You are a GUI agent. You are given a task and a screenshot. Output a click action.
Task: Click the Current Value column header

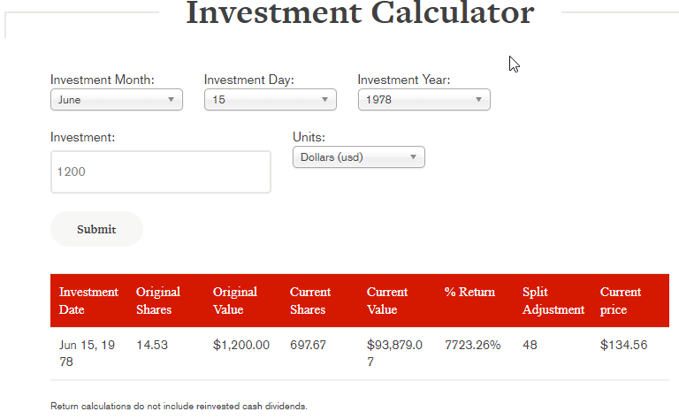(387, 301)
